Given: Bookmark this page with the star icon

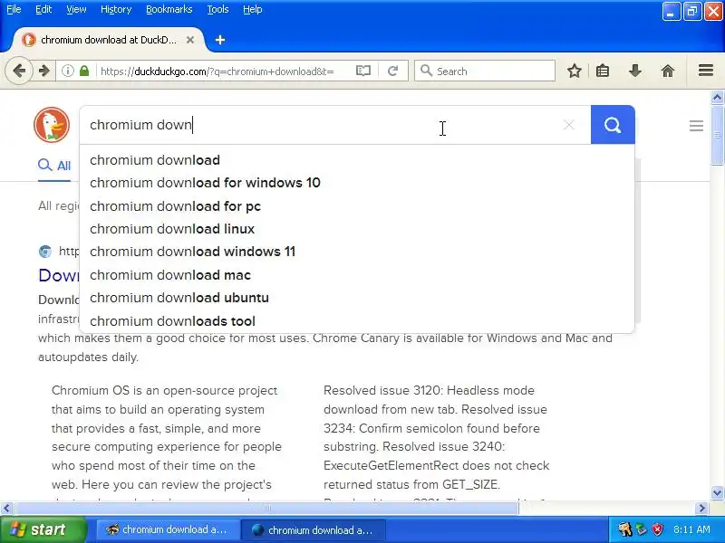Looking at the screenshot, I should 575,71.
